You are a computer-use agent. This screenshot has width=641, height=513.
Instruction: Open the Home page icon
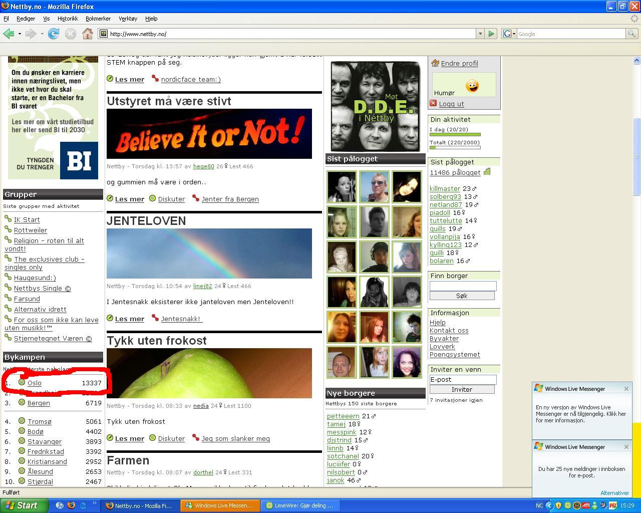pos(88,34)
